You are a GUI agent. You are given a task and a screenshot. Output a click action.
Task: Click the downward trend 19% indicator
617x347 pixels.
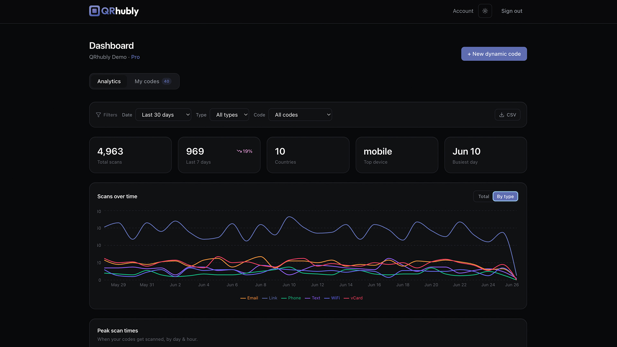coord(245,151)
